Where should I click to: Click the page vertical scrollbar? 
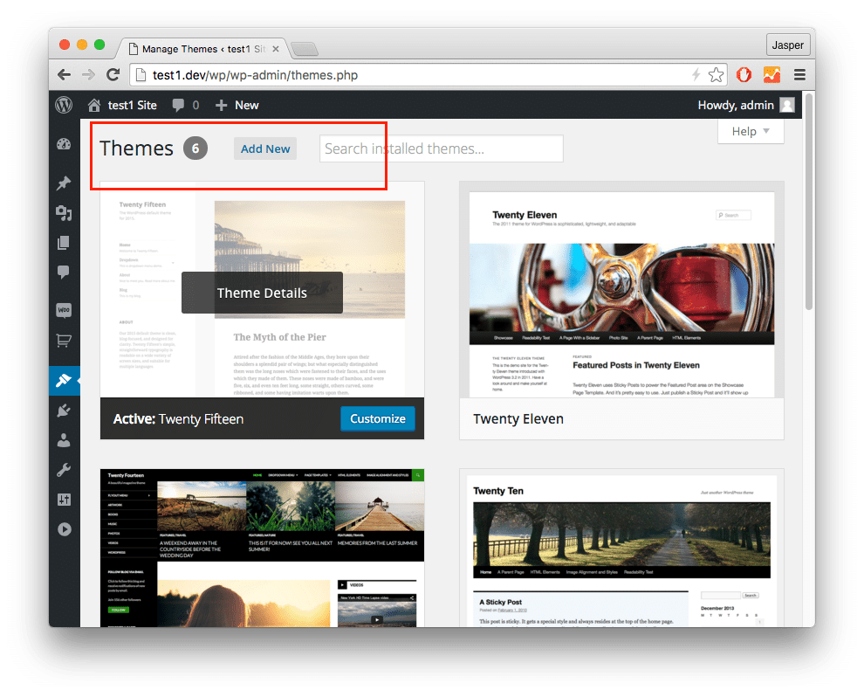point(809,202)
